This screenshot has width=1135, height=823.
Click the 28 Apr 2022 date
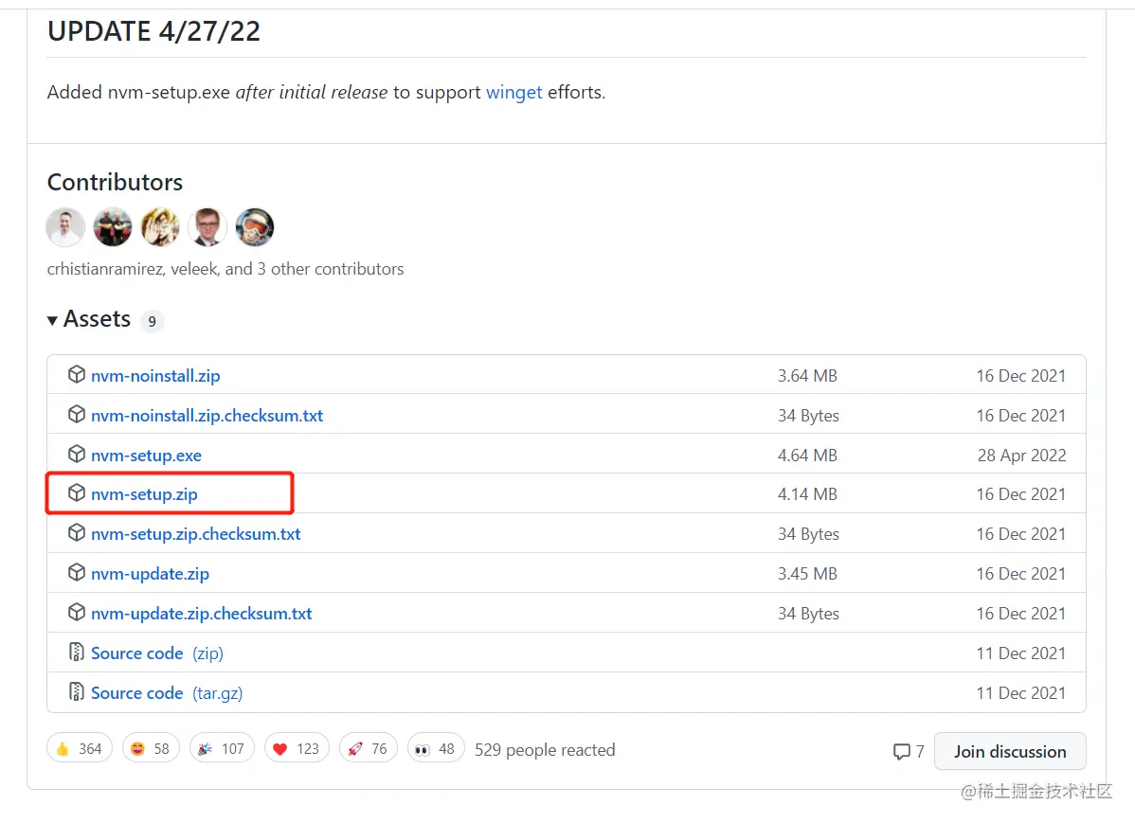click(x=1021, y=456)
